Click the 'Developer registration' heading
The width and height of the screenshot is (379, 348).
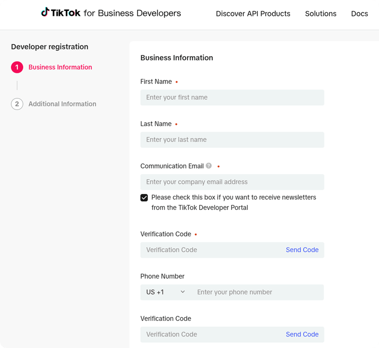click(x=49, y=47)
